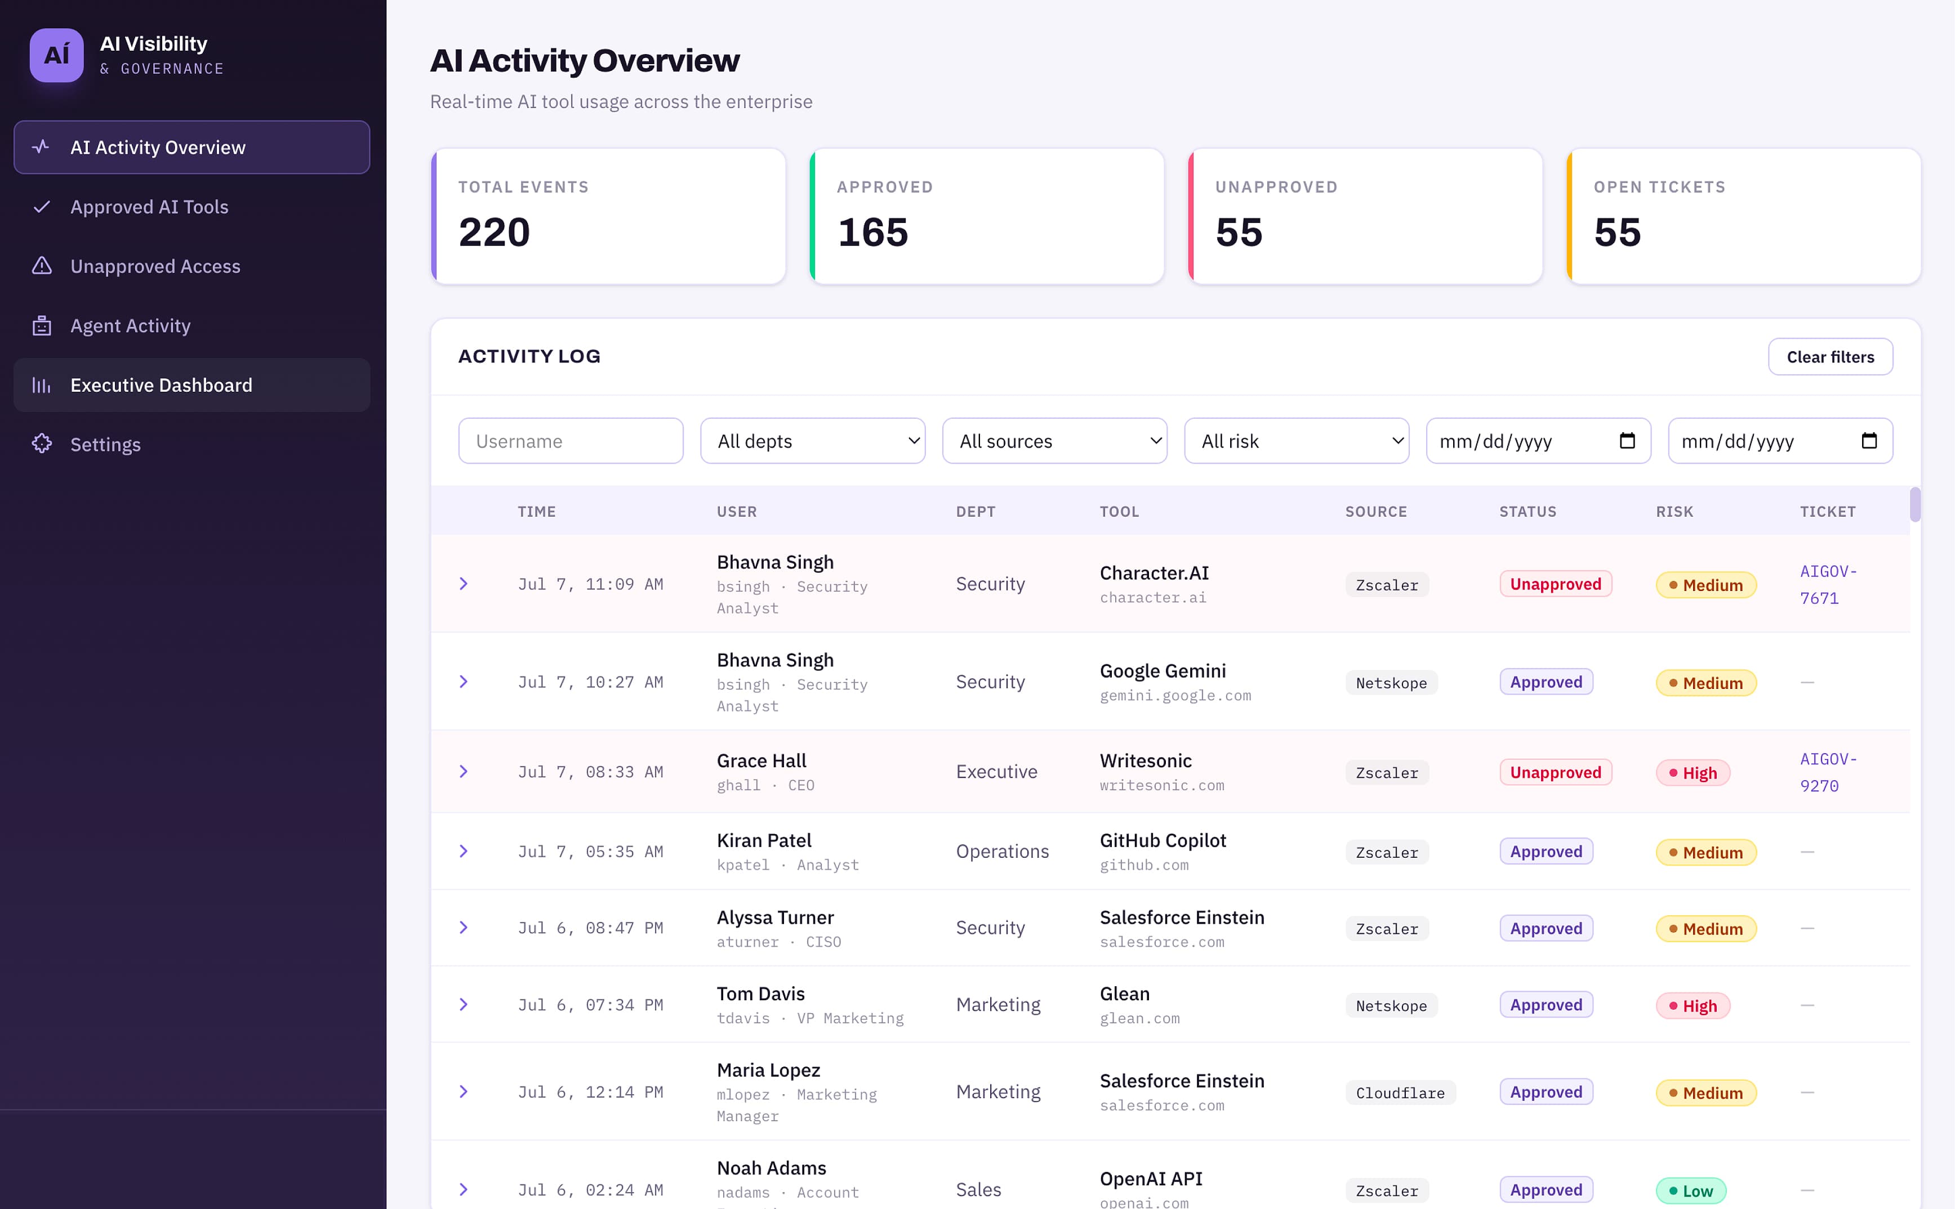The height and width of the screenshot is (1209, 1955).
Task: Expand the Character.AI activity row
Action: tap(463, 584)
